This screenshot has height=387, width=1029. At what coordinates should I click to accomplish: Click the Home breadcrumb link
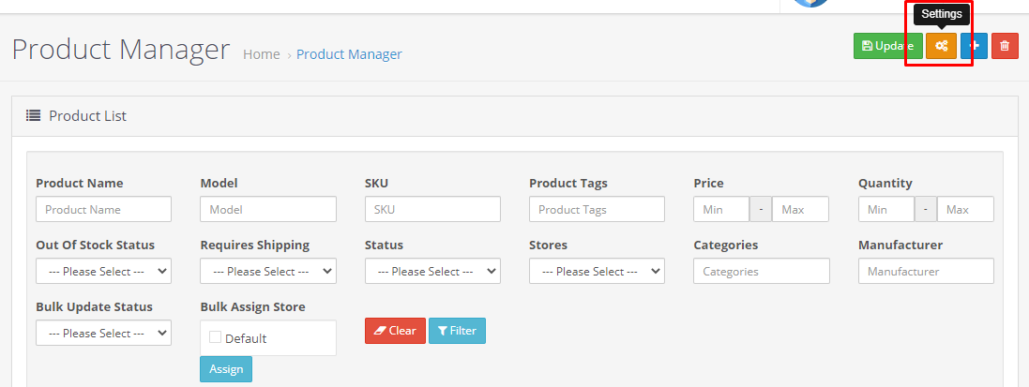(x=261, y=54)
